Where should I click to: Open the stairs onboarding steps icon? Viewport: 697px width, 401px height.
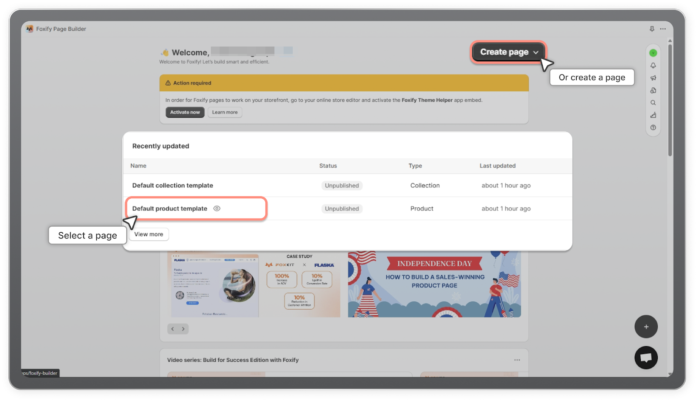pyautogui.click(x=653, y=115)
